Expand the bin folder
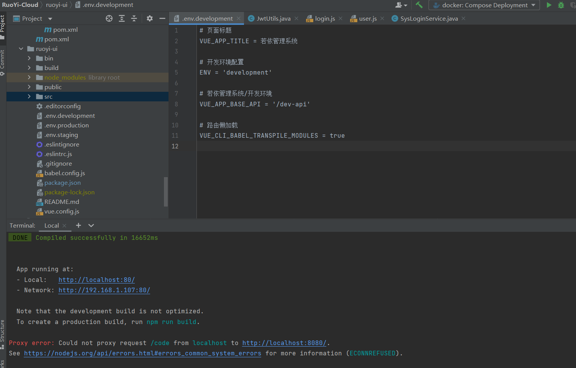The image size is (576, 368). (x=29, y=58)
